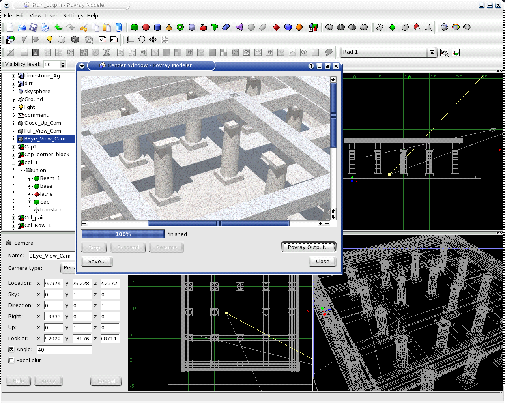Open the Settings menu

(x=73, y=16)
